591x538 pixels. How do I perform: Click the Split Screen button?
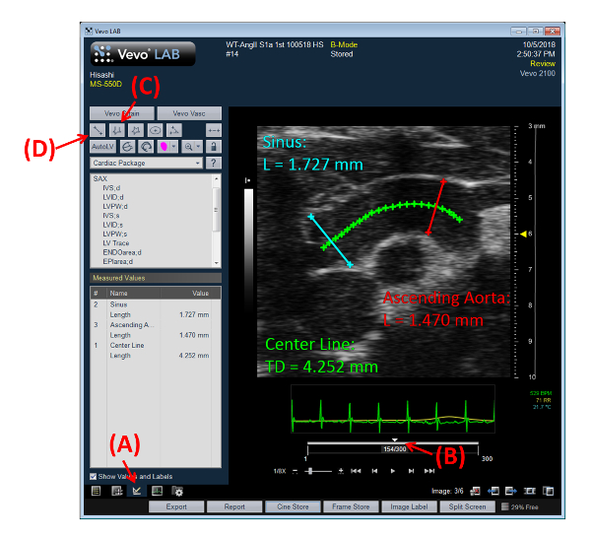pyautogui.click(x=468, y=506)
